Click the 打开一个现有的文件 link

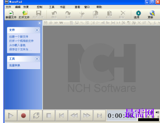pyautogui.click(x=21, y=41)
